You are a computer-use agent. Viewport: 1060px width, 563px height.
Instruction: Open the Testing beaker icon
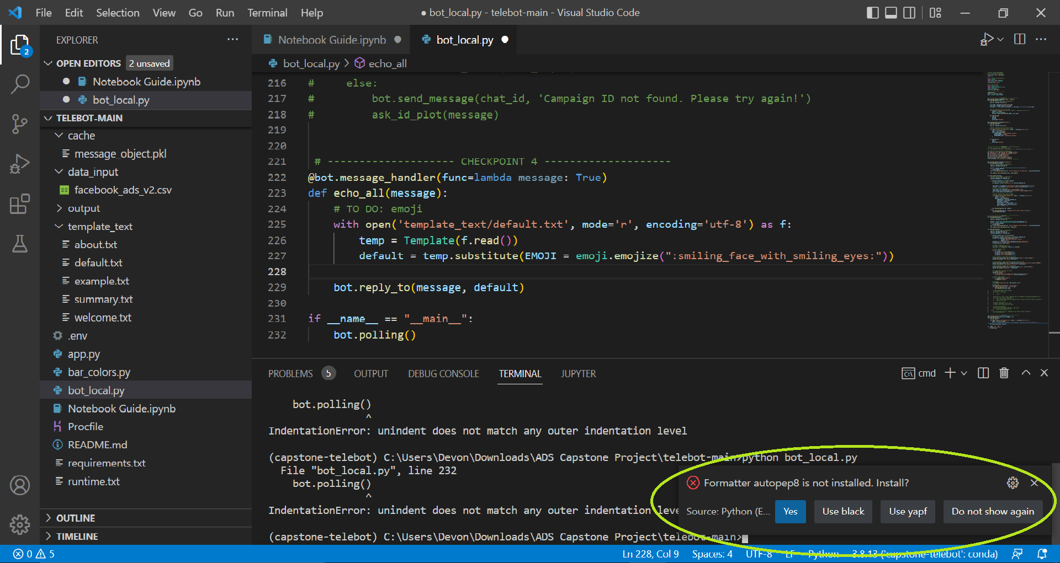pyautogui.click(x=20, y=244)
